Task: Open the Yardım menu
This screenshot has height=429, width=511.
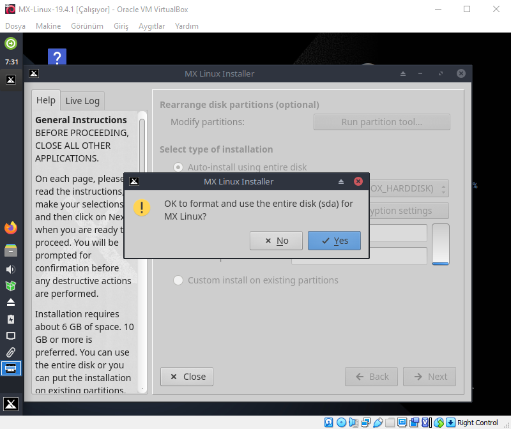Action: 187,26
